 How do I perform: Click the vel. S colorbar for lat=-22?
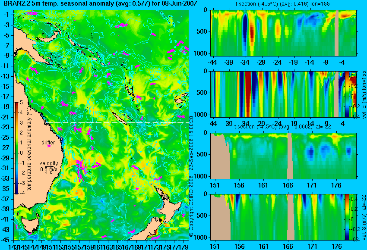coord(347,217)
